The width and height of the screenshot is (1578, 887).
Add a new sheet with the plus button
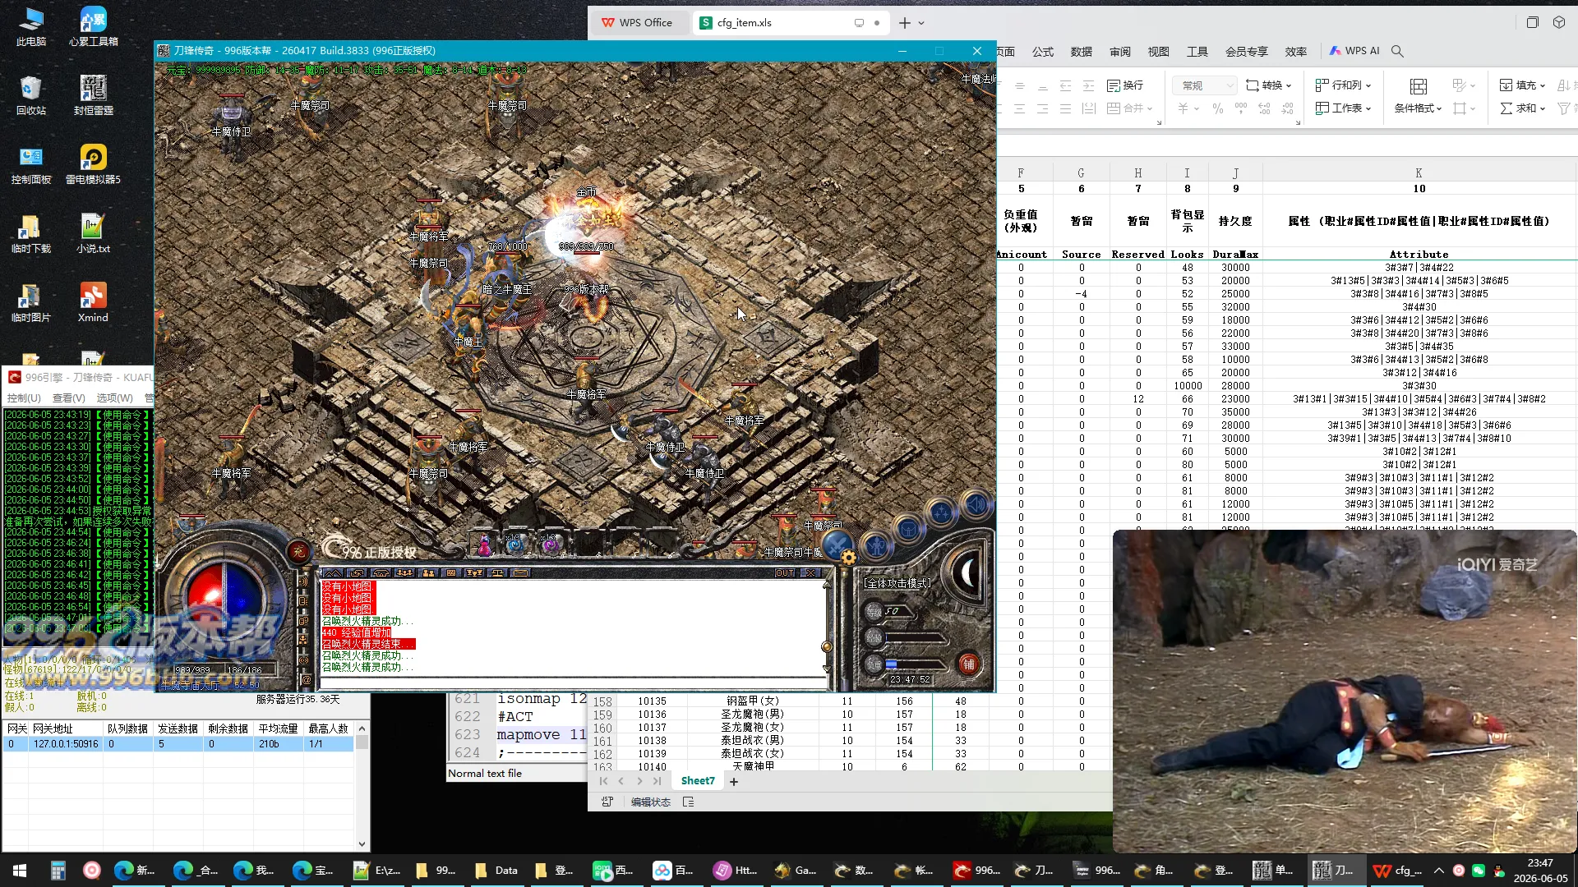pos(734,782)
